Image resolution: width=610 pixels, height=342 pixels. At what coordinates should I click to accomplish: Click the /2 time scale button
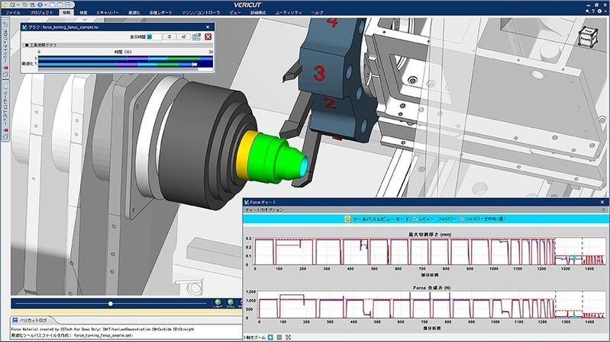[166, 37]
